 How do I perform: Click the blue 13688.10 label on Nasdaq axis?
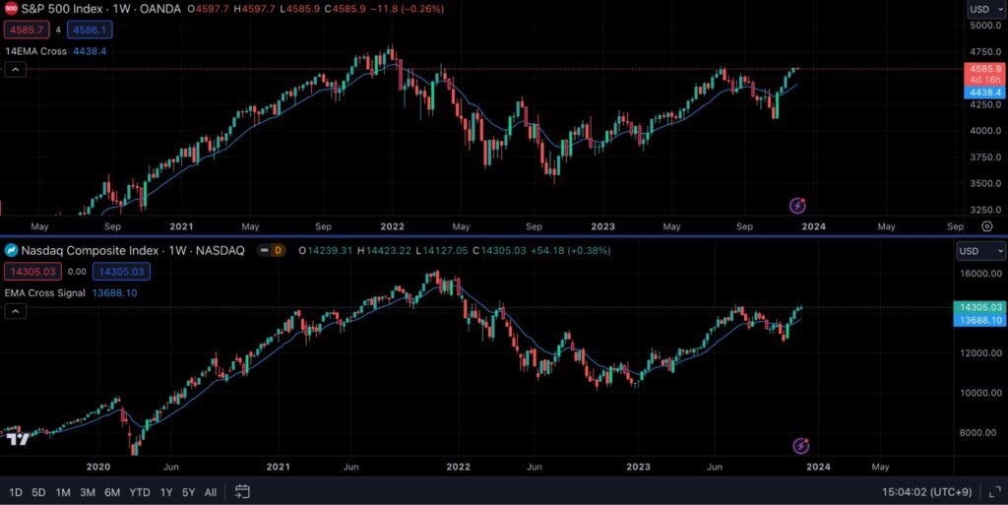click(979, 320)
